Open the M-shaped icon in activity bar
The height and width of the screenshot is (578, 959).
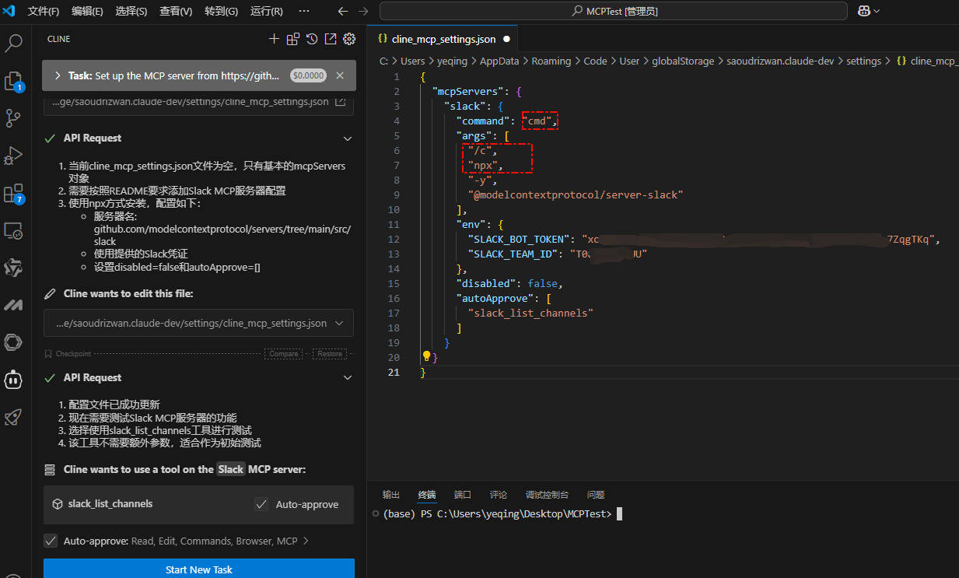pos(14,305)
